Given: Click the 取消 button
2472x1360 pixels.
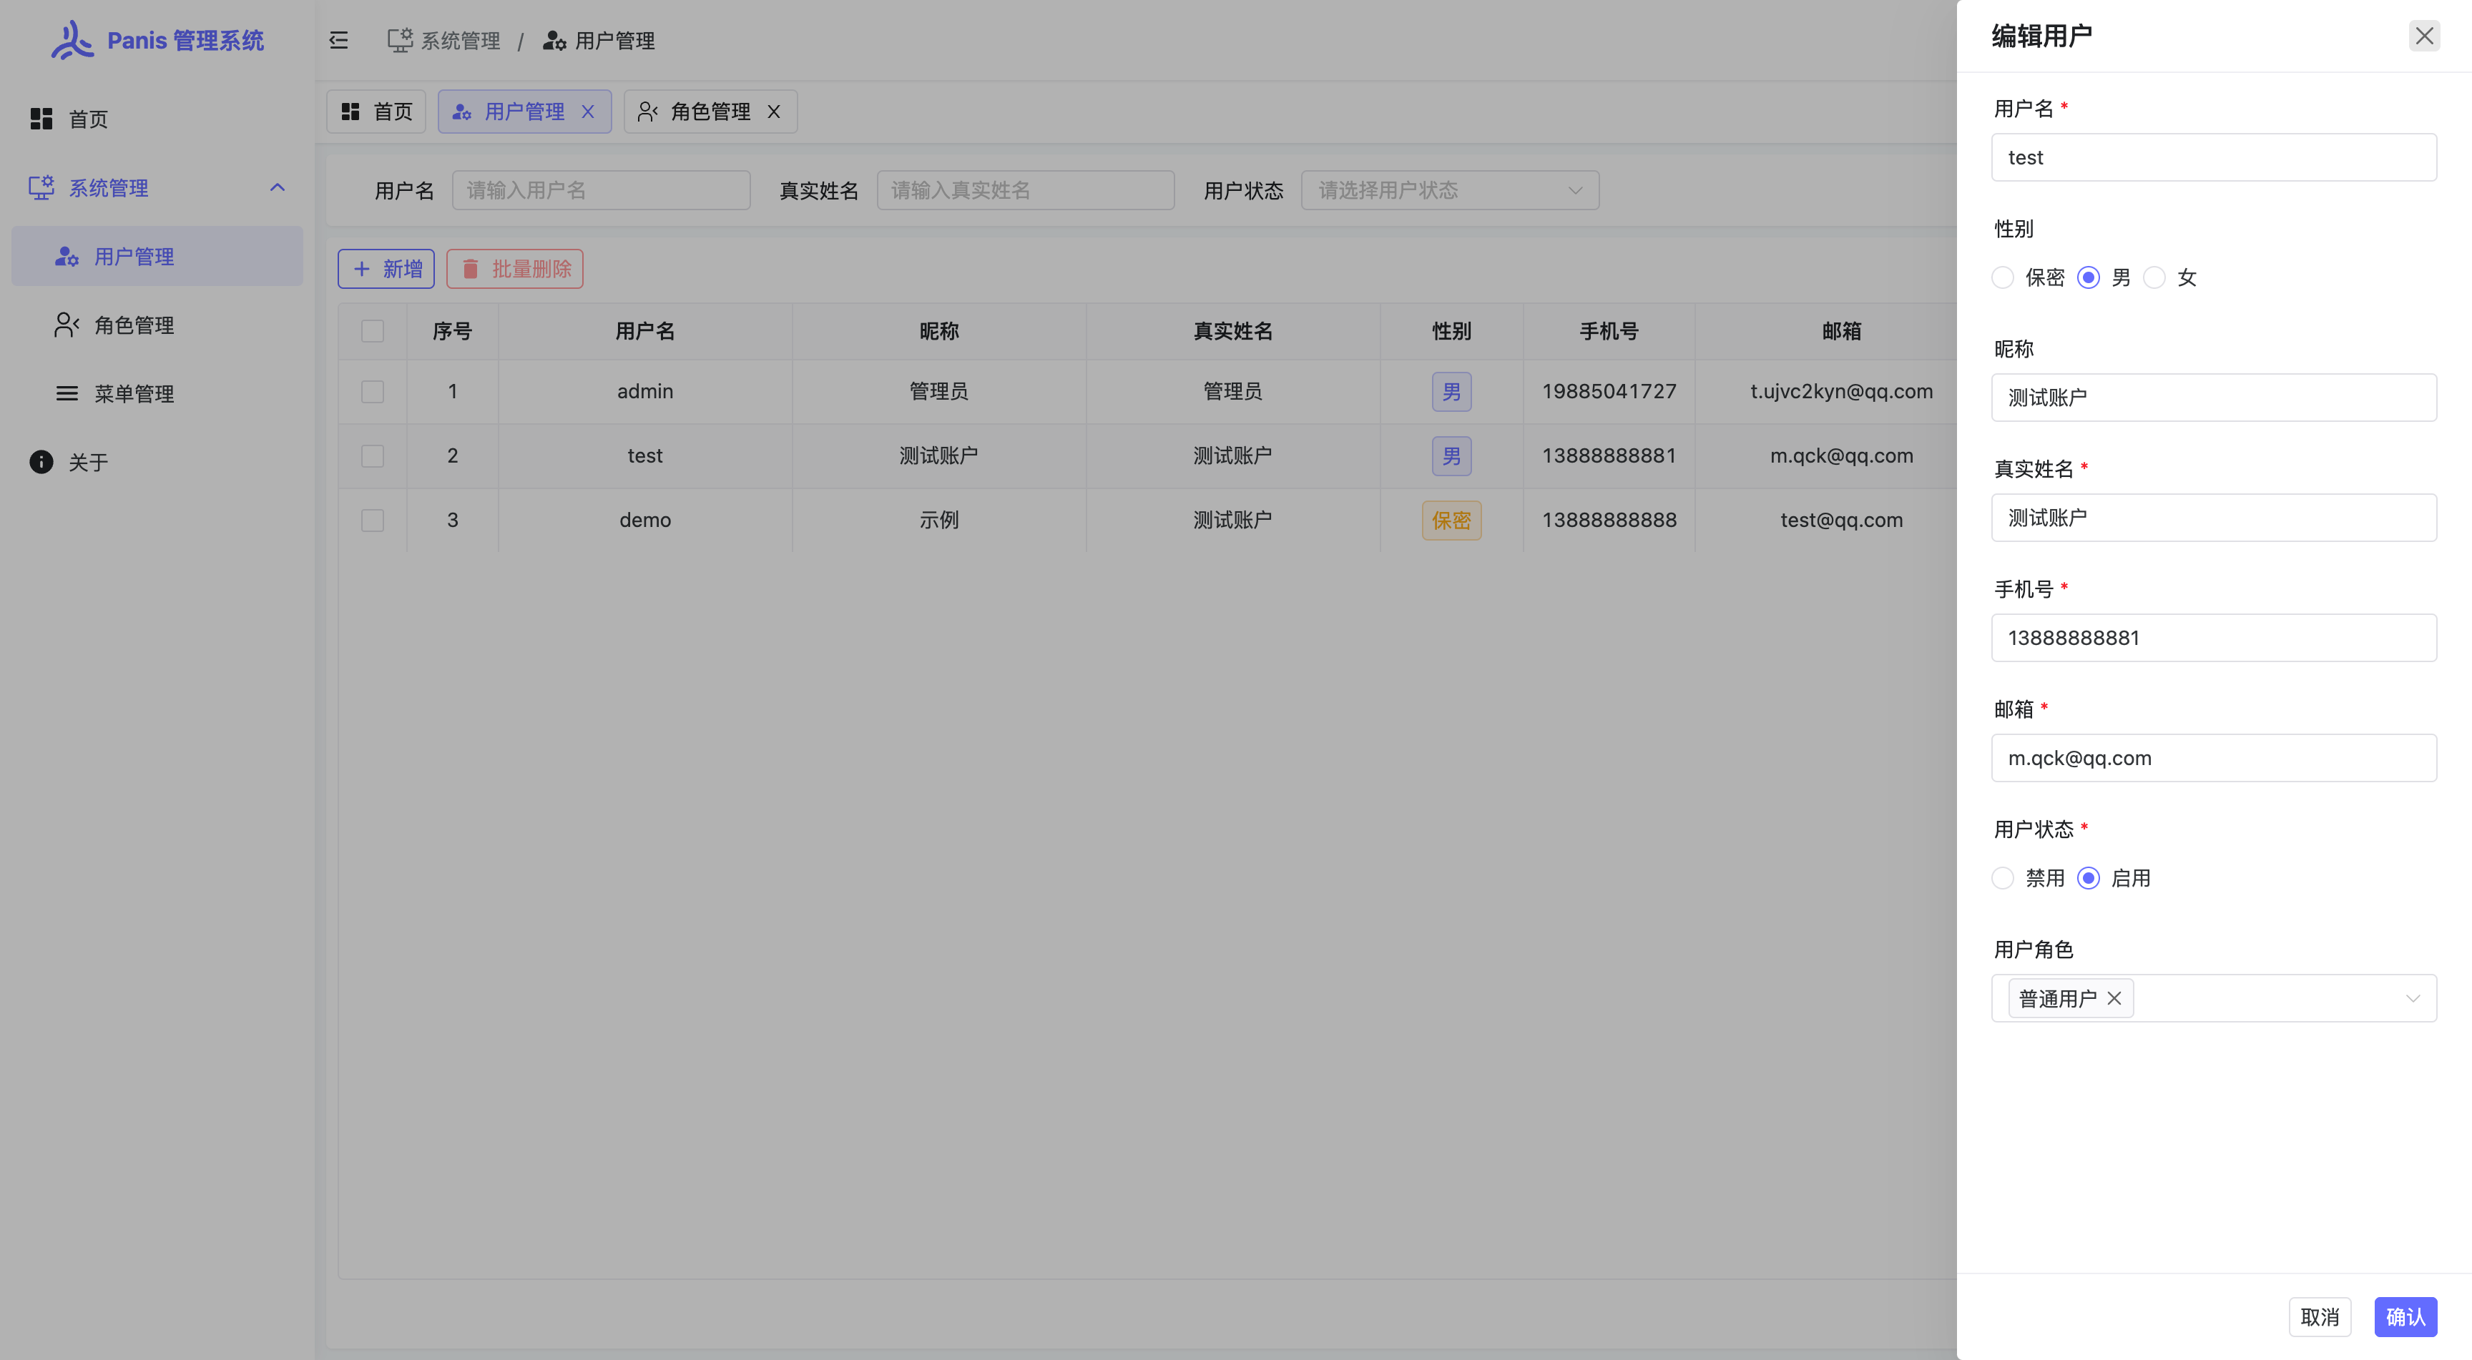Looking at the screenshot, I should point(2320,1317).
